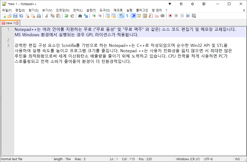This screenshot has width=247, height=162.
Task: Open the 설정(T) menu
Action: [91, 10]
